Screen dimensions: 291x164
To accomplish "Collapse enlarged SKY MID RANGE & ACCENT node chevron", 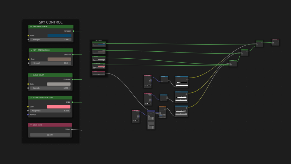I will point(31,98).
